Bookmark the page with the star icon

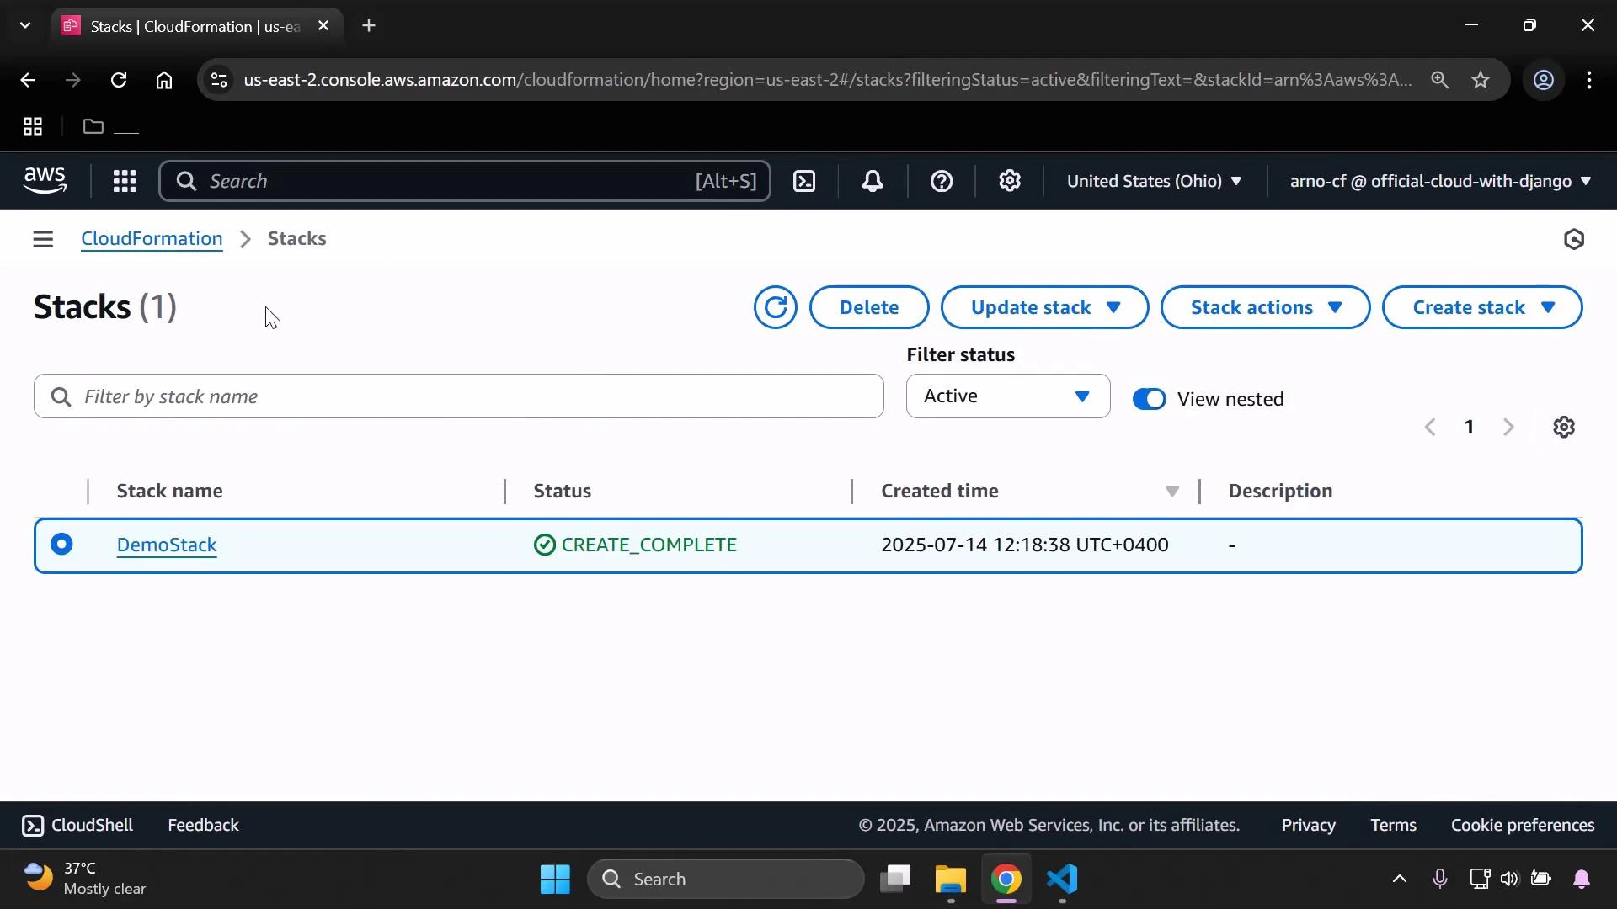pyautogui.click(x=1481, y=80)
